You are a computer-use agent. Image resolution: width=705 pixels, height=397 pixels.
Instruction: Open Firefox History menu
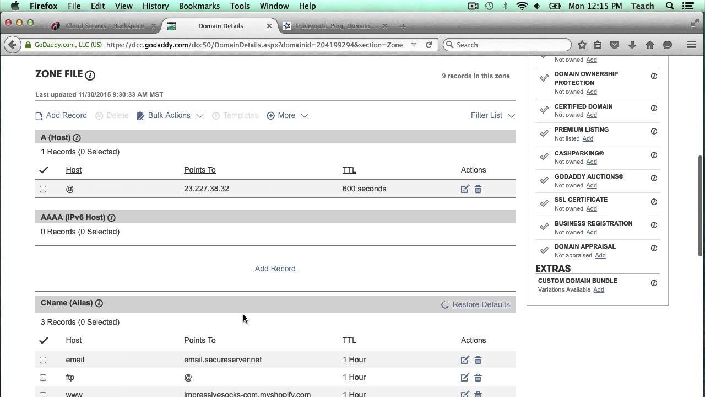tap(155, 6)
